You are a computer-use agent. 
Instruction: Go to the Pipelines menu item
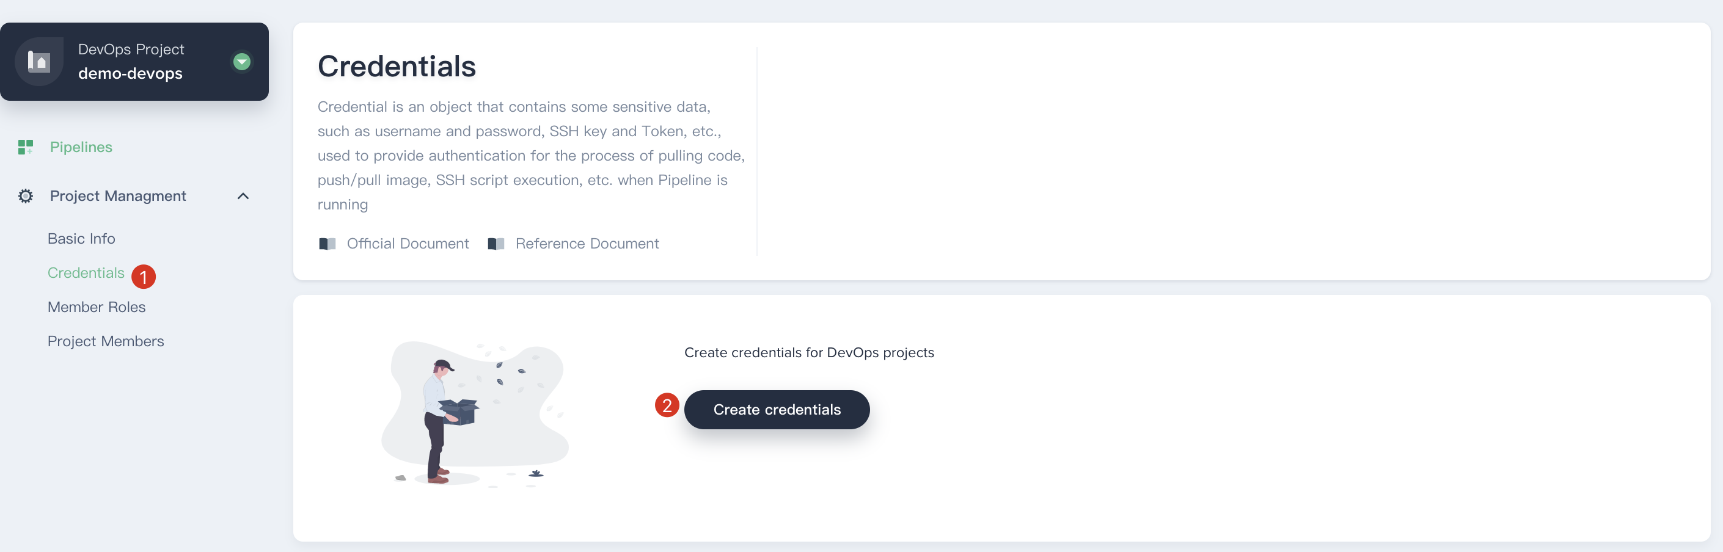point(81,147)
